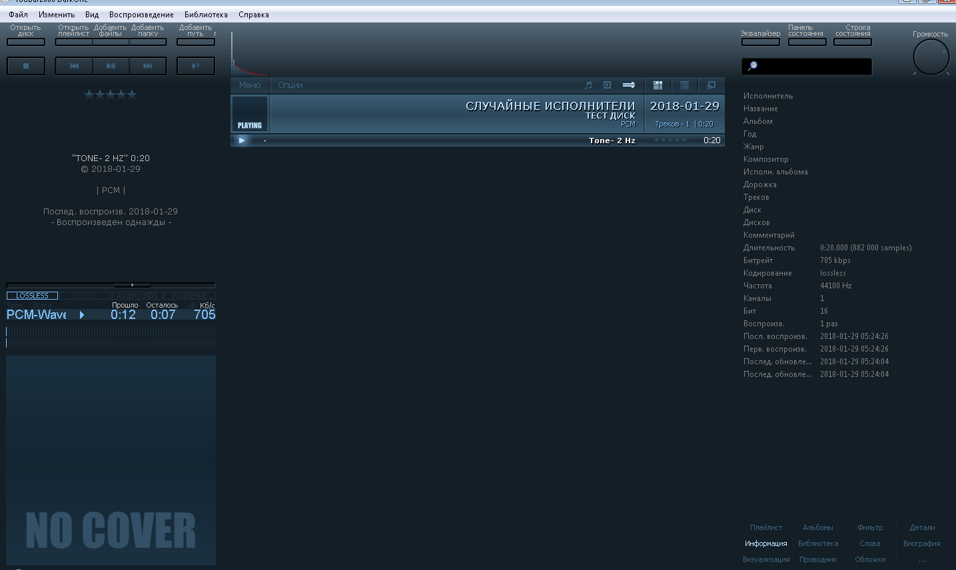Toggle the Строка состояния button
The width and height of the screenshot is (956, 570).
853,42
